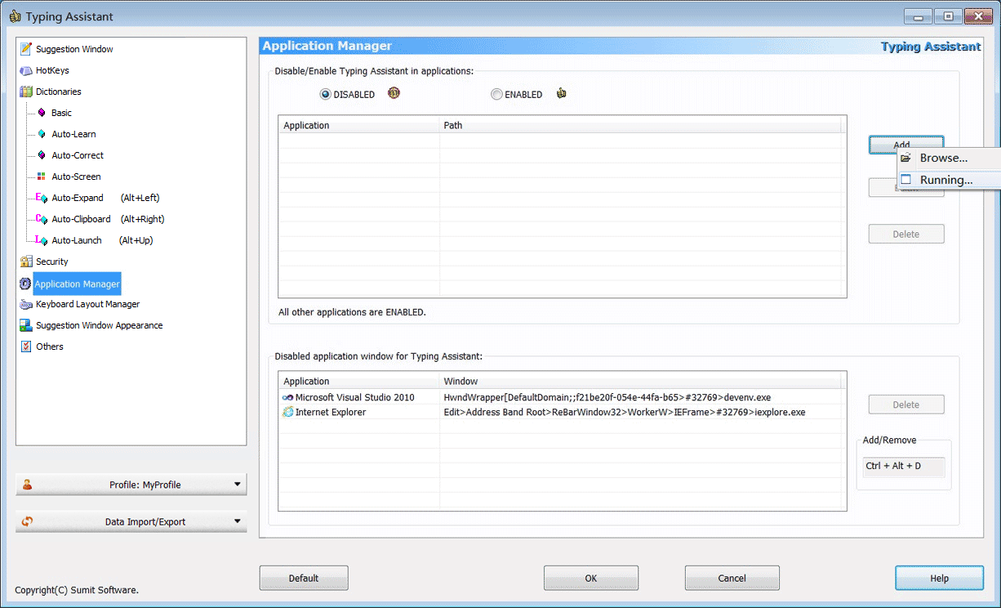
Task: Select the Suggestion Window sidebar icon
Action: 25,49
